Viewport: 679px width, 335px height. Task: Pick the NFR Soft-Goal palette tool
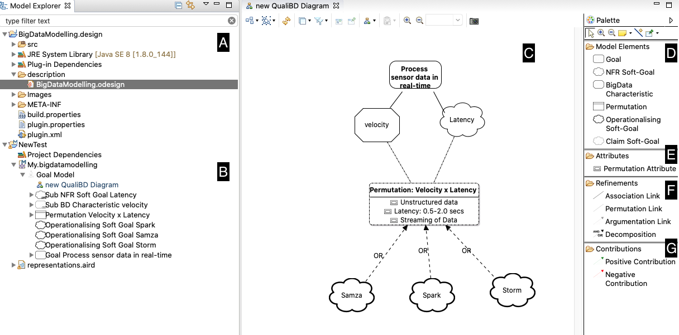(x=630, y=72)
